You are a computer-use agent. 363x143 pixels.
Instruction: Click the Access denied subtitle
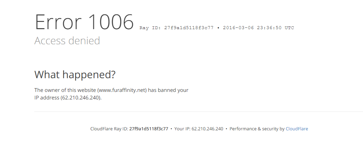tap(67, 41)
